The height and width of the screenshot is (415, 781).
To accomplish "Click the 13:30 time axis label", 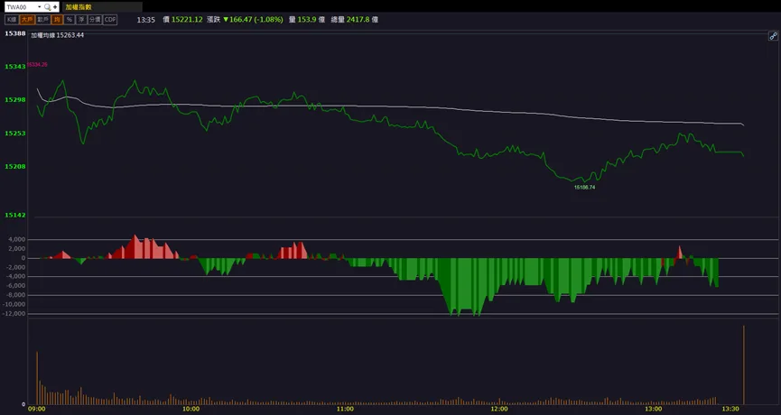I will point(730,409).
